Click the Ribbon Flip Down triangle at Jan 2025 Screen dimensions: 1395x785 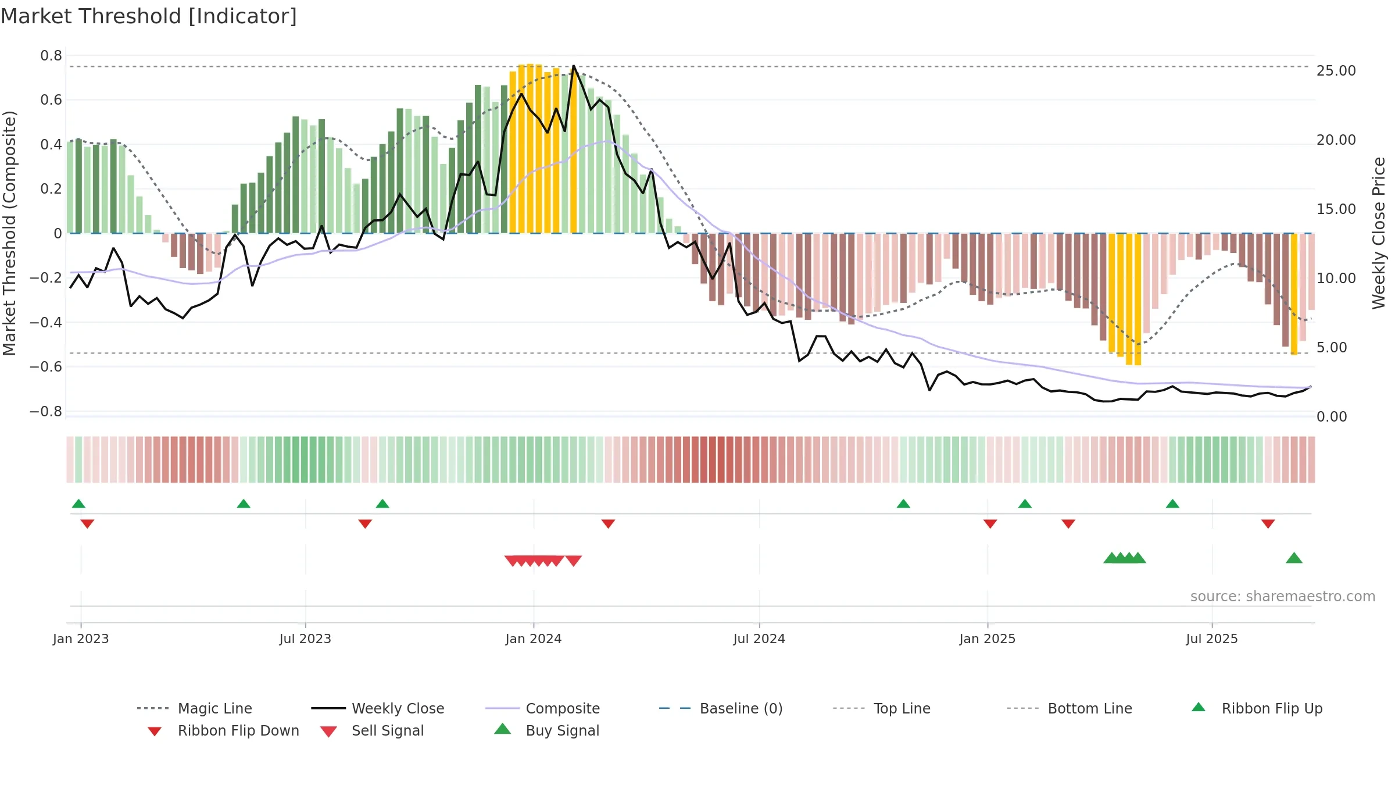click(990, 524)
